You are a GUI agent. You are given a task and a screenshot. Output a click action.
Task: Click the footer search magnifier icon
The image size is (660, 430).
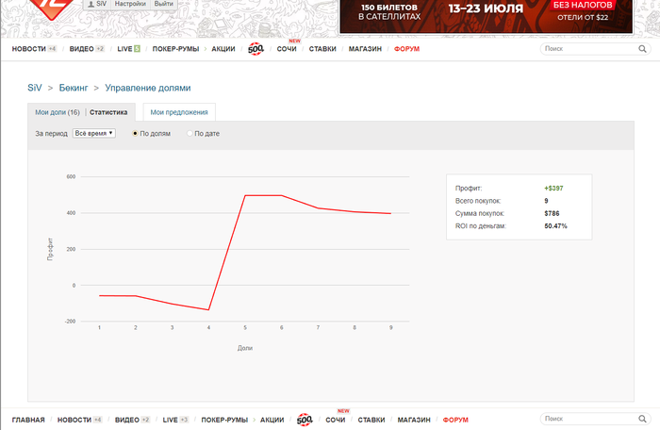pyautogui.click(x=642, y=419)
